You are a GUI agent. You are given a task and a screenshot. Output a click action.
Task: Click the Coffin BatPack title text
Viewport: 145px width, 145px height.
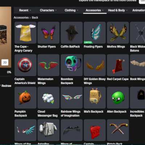[70, 47]
